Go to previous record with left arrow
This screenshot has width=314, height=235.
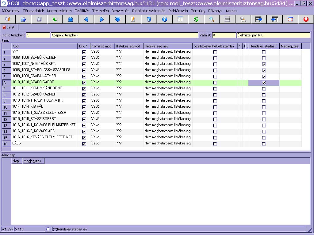(86, 19)
